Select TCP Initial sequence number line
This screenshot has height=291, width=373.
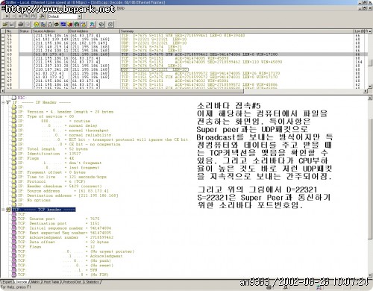64,228
